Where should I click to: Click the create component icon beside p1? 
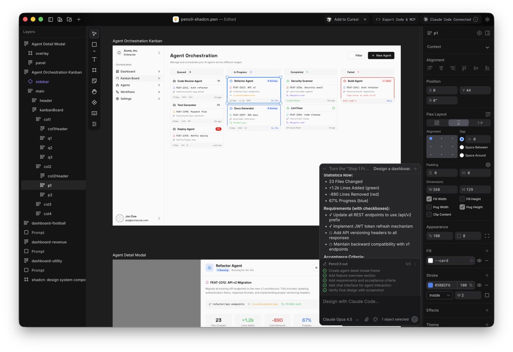tap(479, 33)
